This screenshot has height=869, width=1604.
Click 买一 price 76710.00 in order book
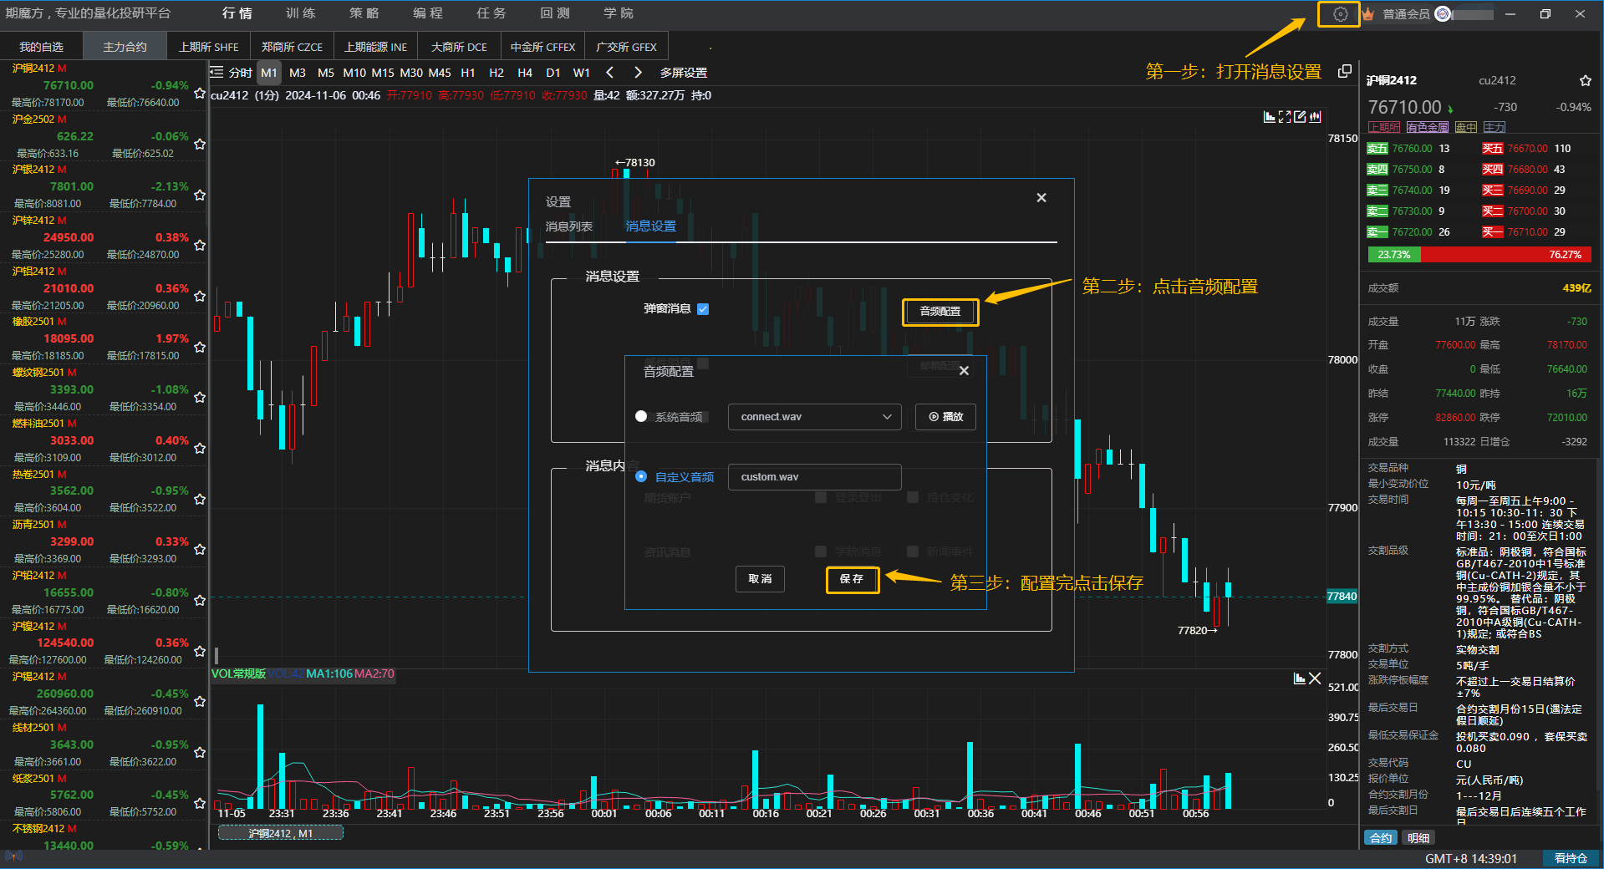(1527, 232)
